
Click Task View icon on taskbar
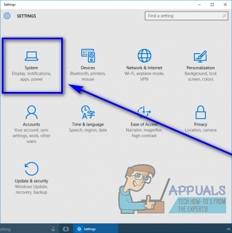click(66, 229)
